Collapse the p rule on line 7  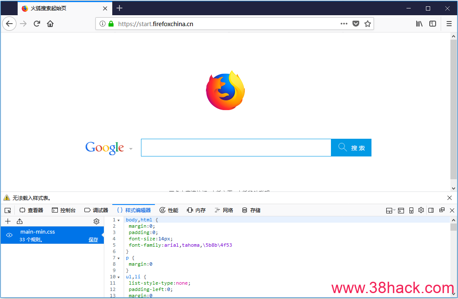(x=119, y=258)
